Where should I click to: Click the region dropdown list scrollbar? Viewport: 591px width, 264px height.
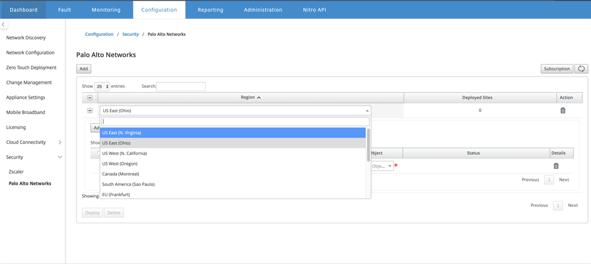368,145
